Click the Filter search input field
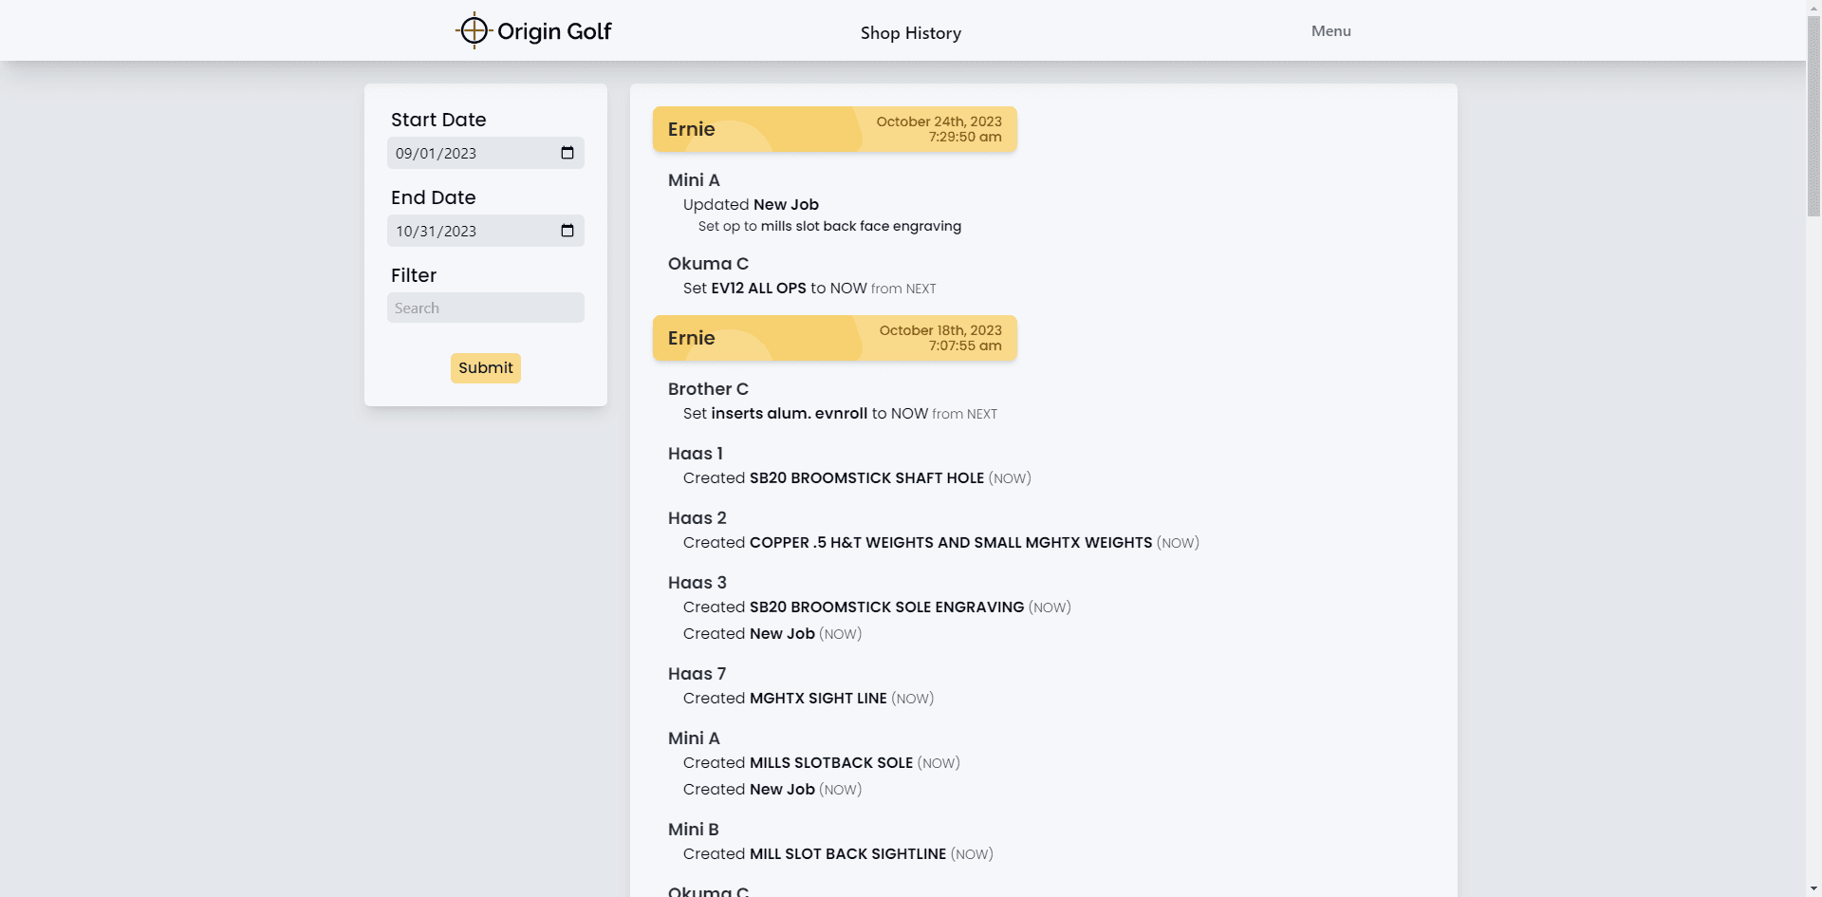Image resolution: width=1822 pixels, height=897 pixels. (485, 308)
